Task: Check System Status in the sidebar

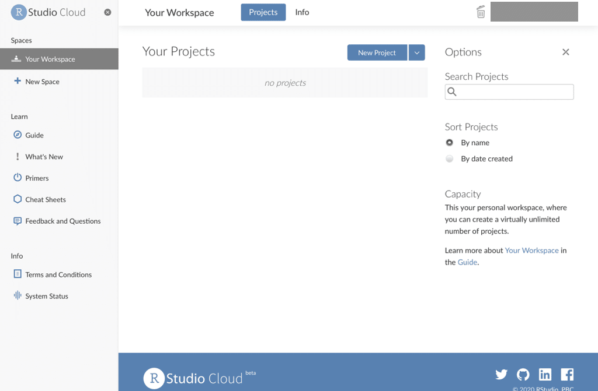Action: point(46,295)
